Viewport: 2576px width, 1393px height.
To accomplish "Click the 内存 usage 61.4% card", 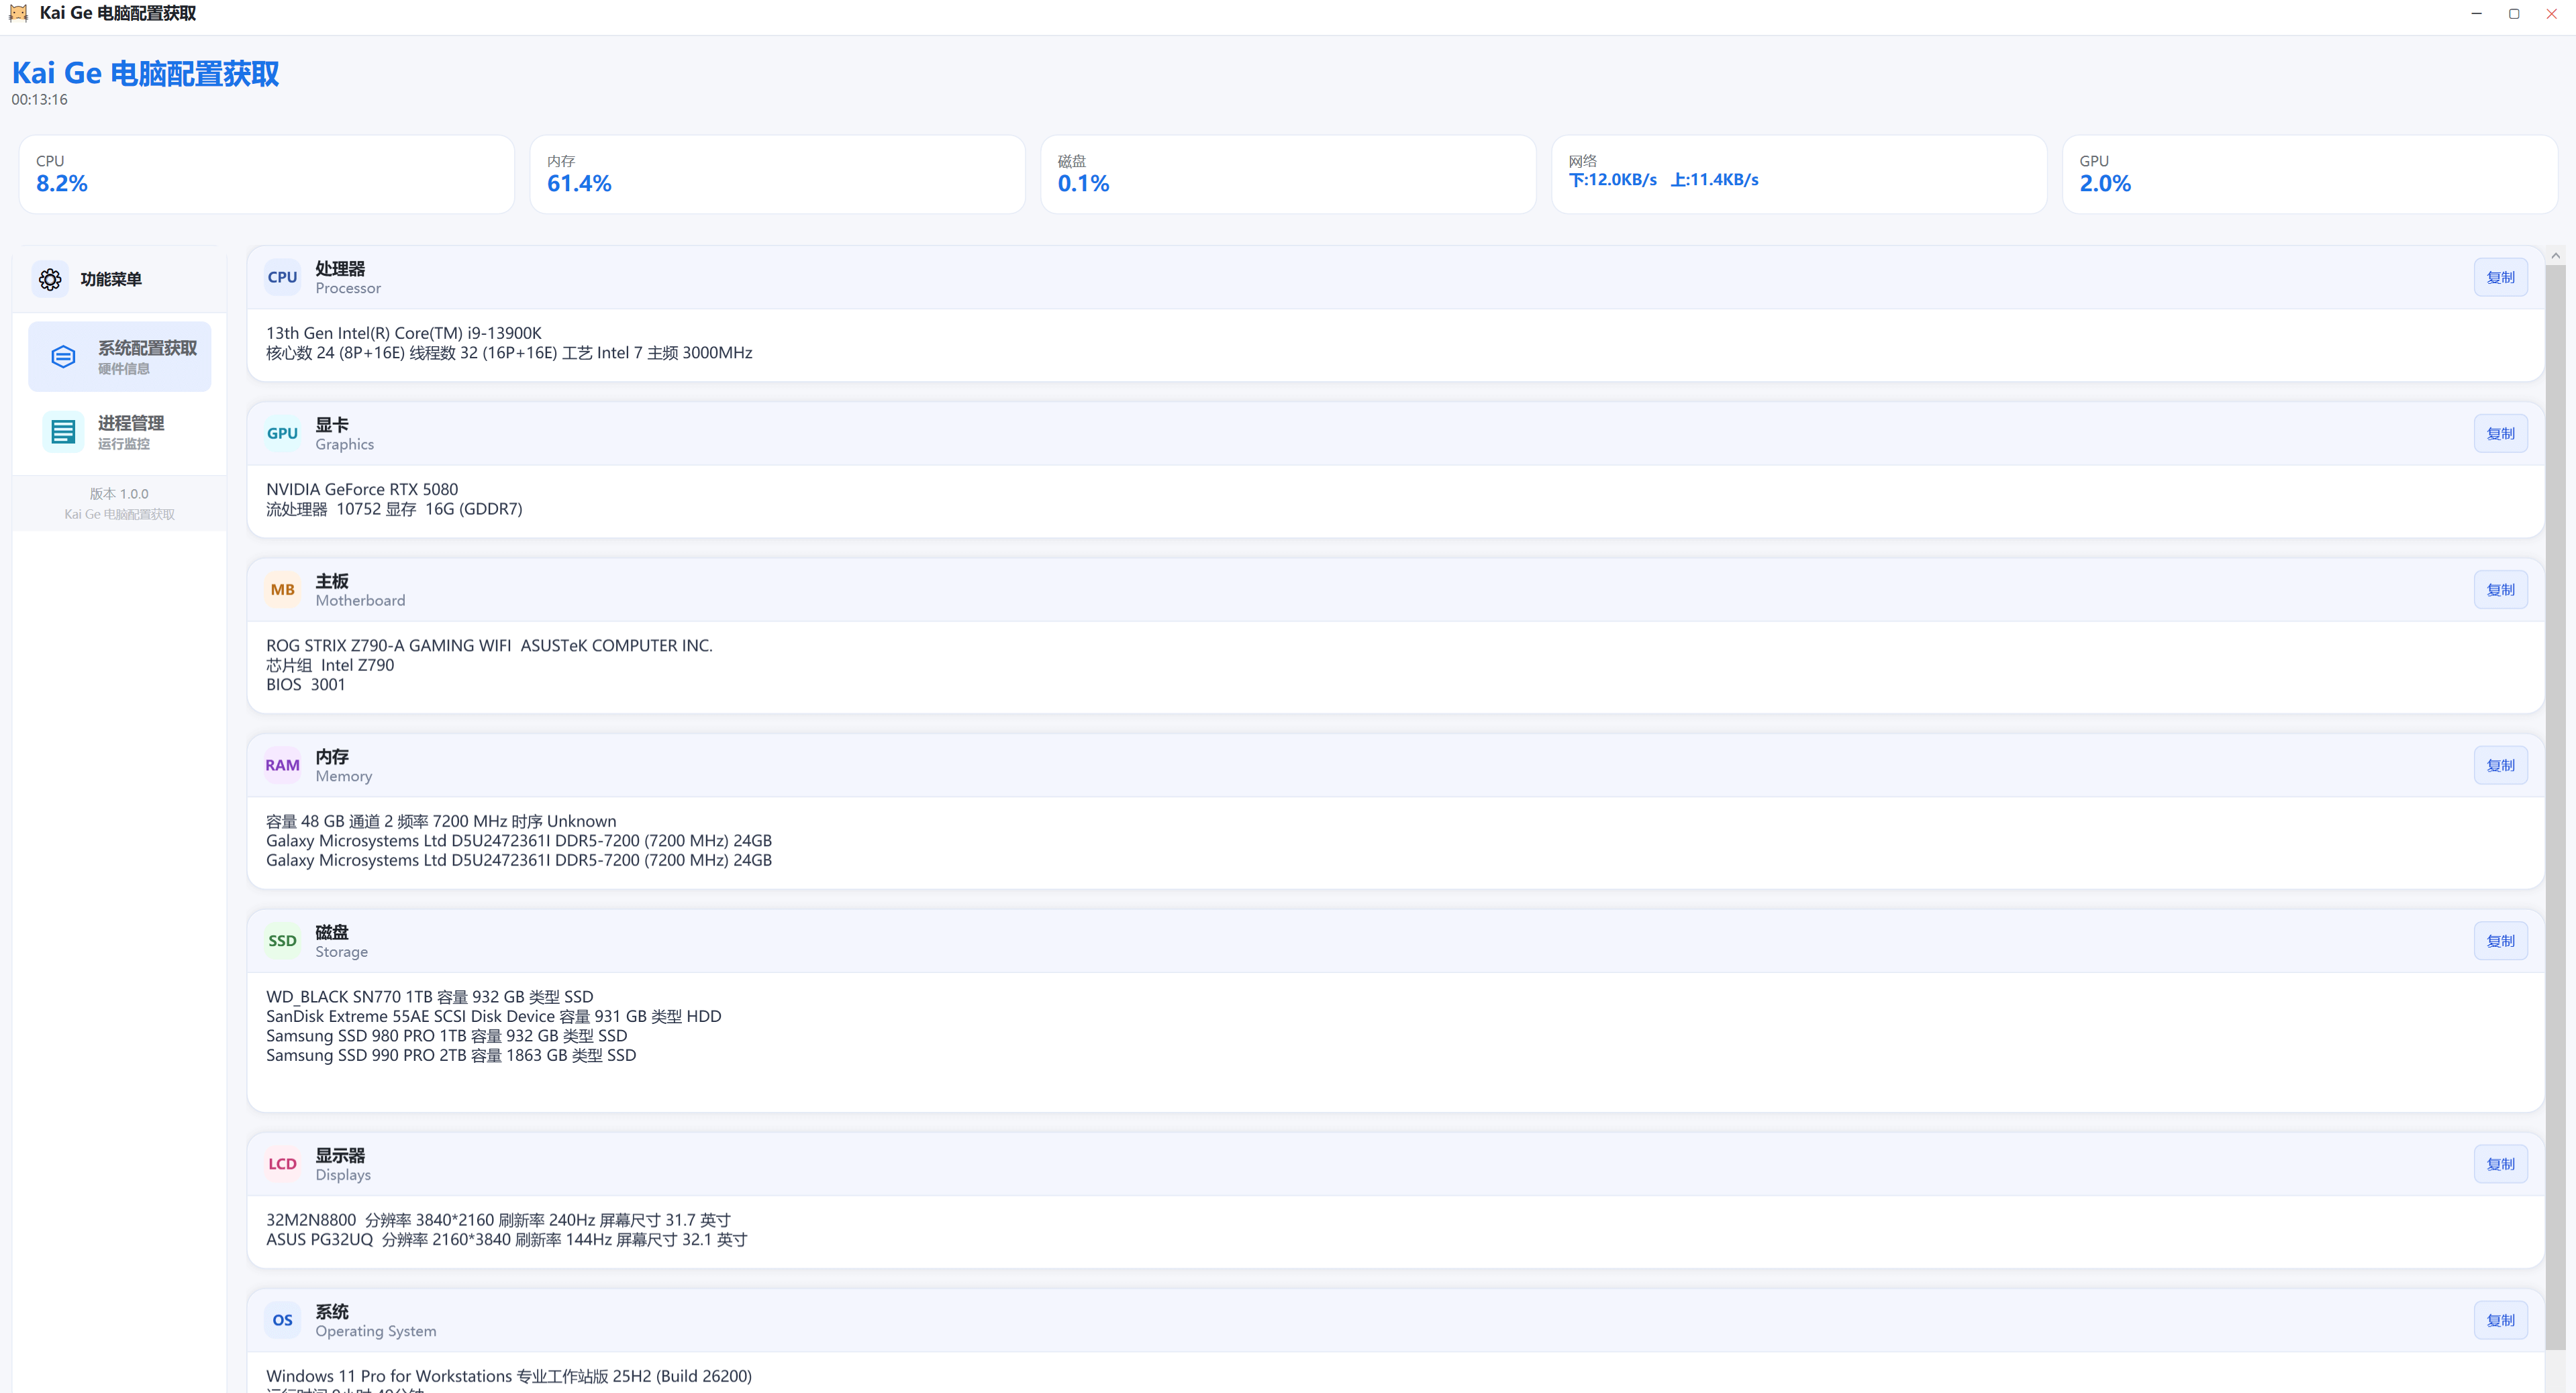I will [777, 174].
